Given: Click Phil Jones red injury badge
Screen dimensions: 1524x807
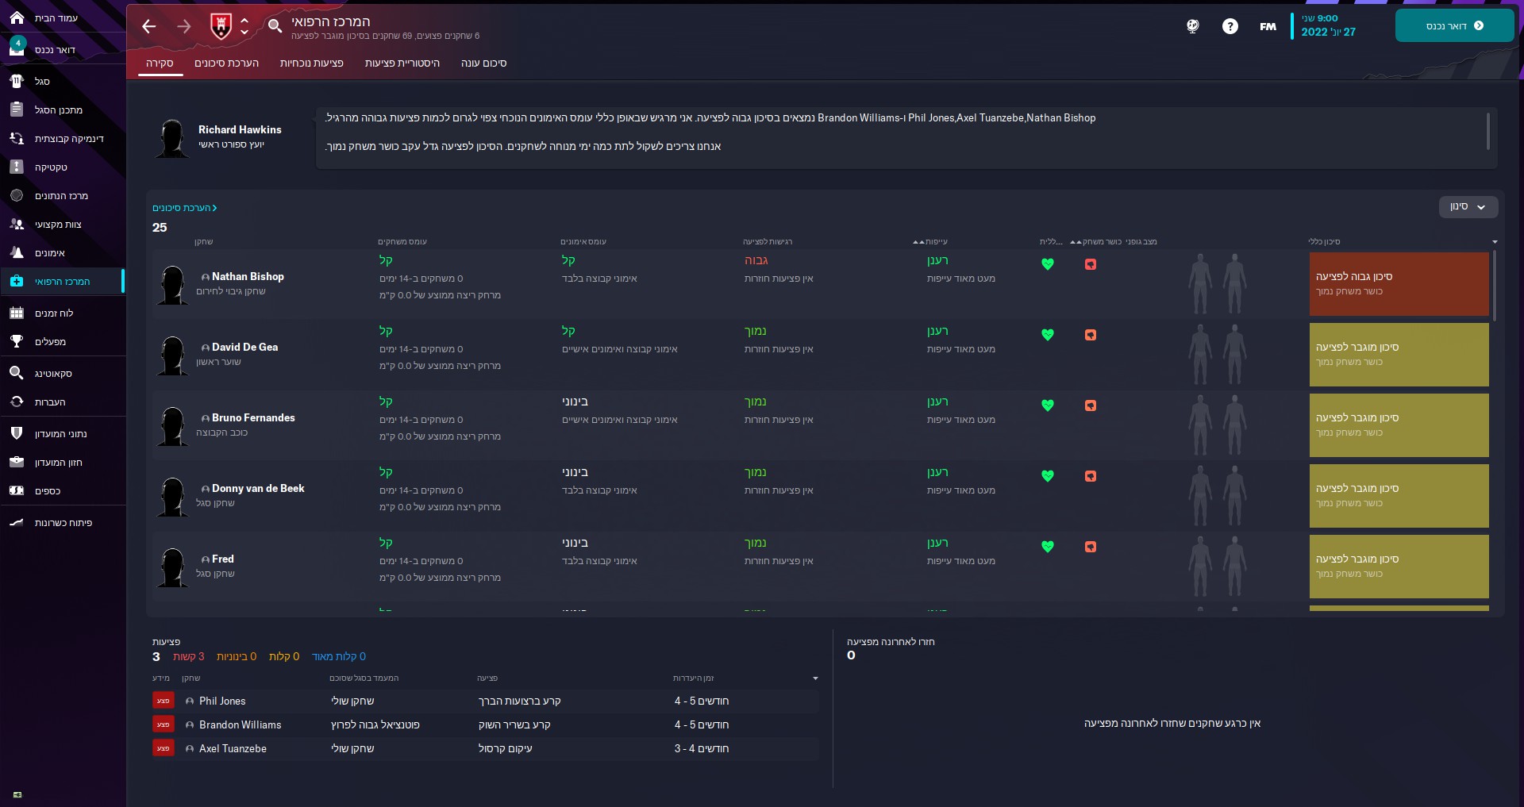Looking at the screenshot, I should (x=164, y=701).
